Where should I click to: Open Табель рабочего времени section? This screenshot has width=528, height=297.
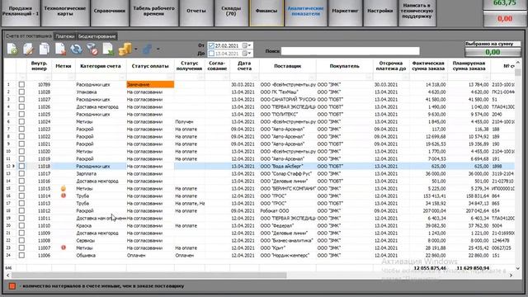[154, 12]
